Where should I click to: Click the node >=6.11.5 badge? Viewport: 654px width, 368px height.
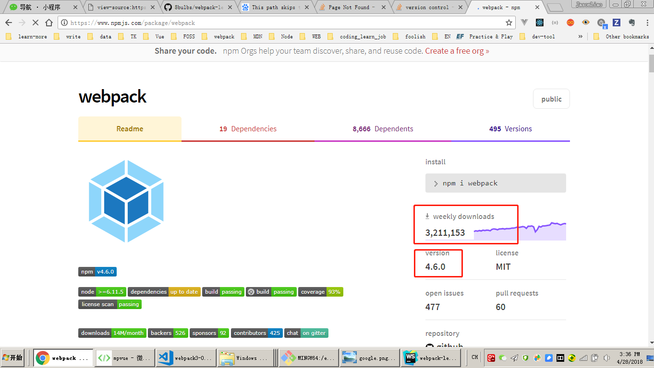pyautogui.click(x=102, y=292)
